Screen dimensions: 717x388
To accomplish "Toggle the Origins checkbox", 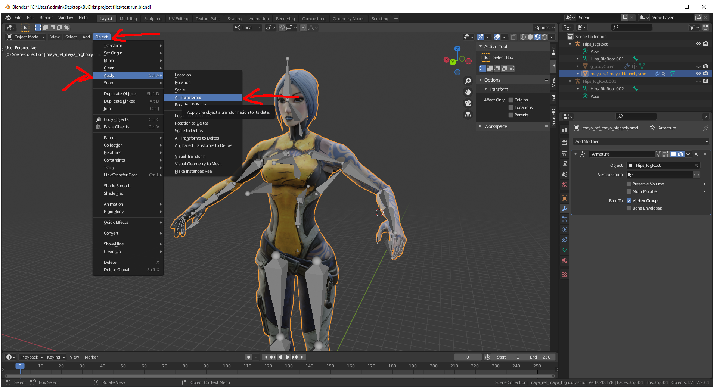I will pos(511,100).
